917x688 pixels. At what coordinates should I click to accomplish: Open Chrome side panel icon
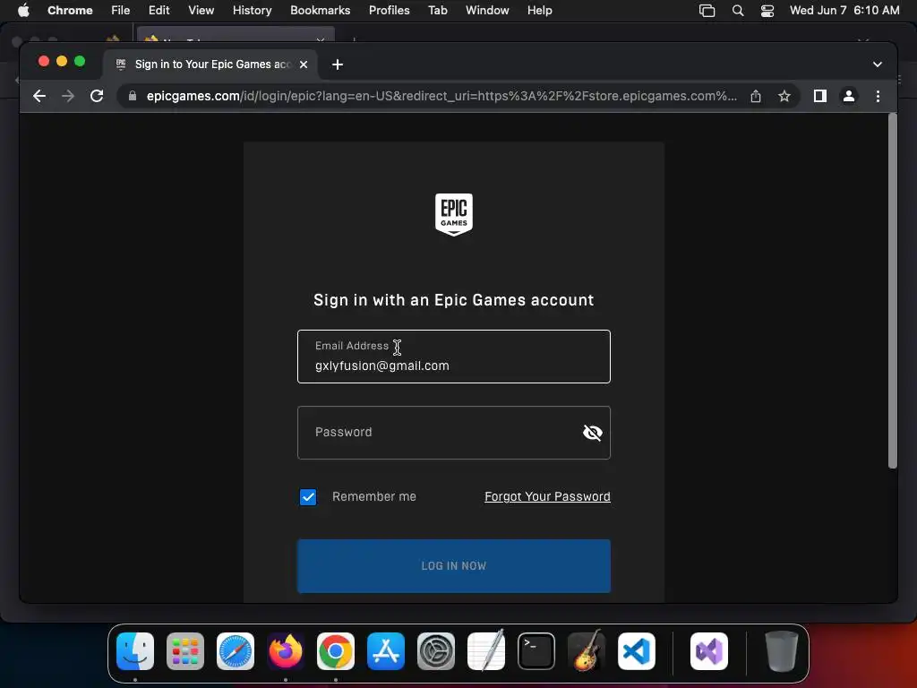click(x=820, y=96)
